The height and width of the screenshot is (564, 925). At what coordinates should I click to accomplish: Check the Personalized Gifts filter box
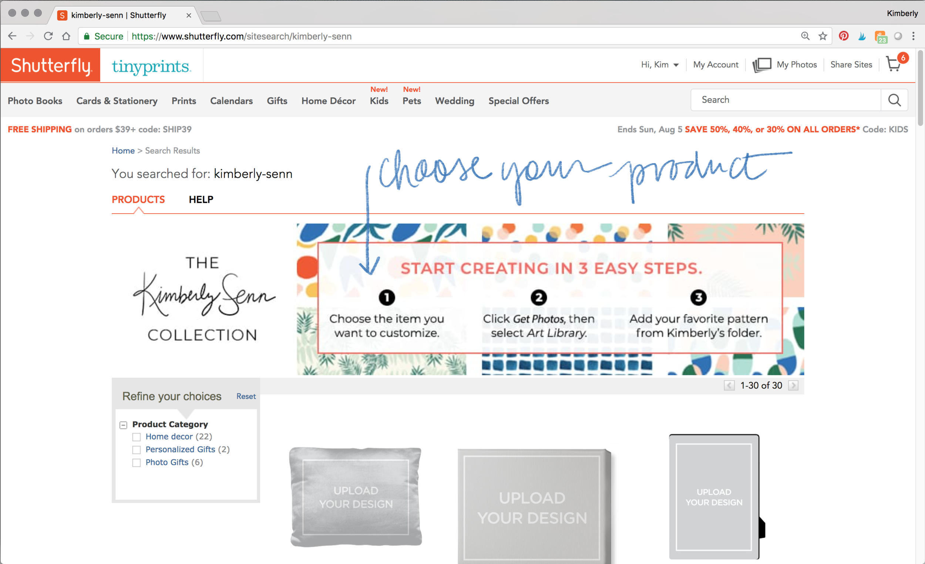click(x=137, y=450)
